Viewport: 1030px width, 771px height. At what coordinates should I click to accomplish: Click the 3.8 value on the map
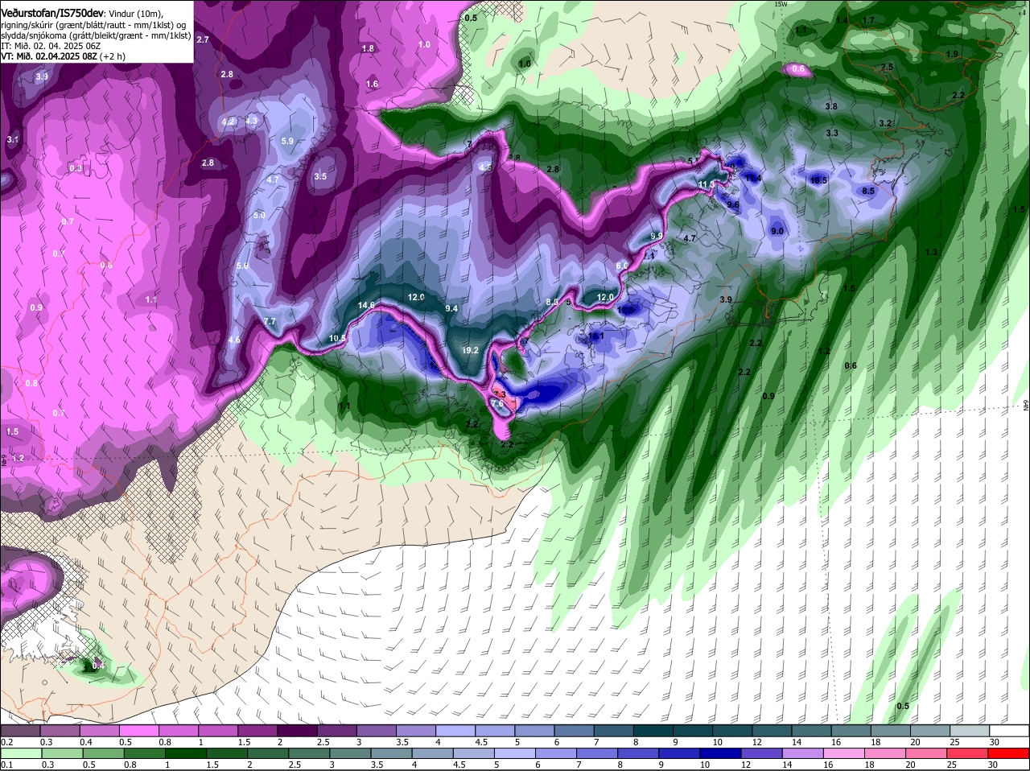[831, 106]
